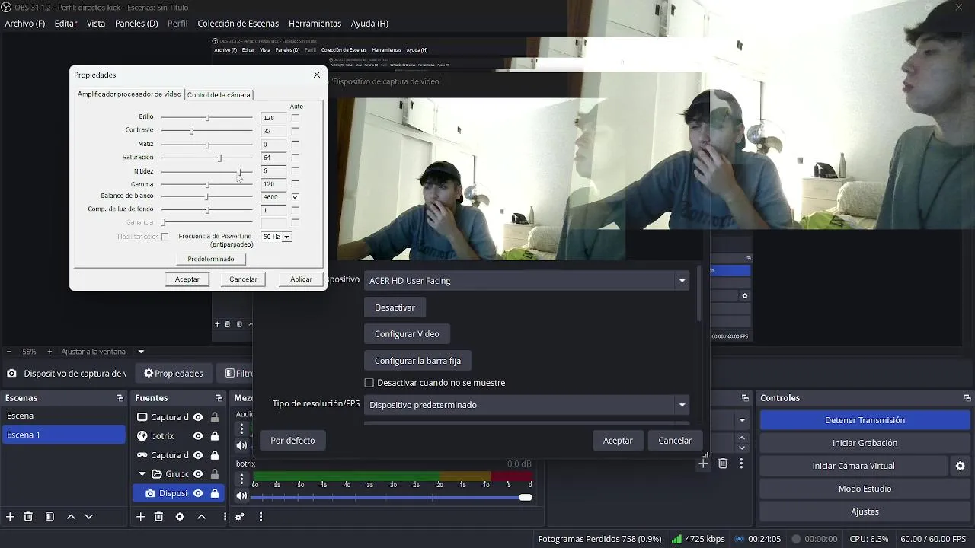Enable Auto for Saturación
Image resolution: width=975 pixels, height=548 pixels.
[295, 158]
